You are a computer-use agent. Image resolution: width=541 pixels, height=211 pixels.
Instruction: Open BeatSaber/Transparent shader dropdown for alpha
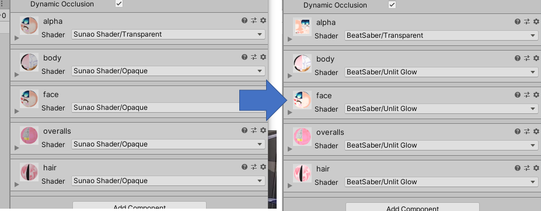click(441, 35)
